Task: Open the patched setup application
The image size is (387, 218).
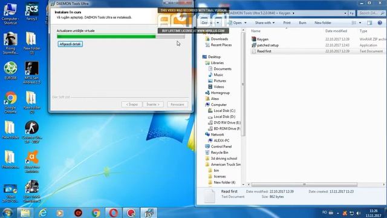Action: pos(267,45)
